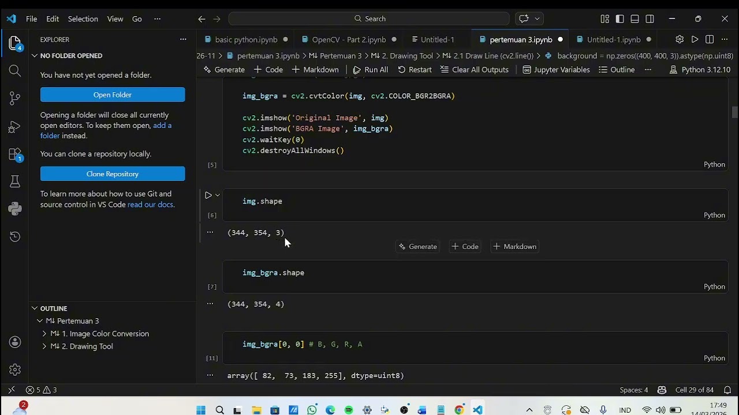Open the notebook settings gear in editor toolbar
739x415 pixels.
tap(680, 40)
